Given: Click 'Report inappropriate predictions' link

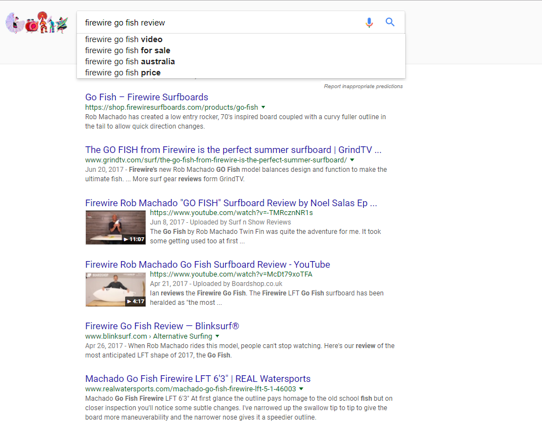Looking at the screenshot, I should tap(363, 86).
